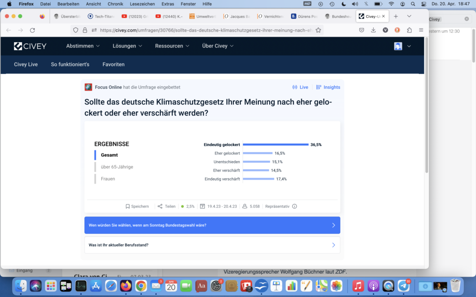Click the Civey logo in header

pos(30,46)
